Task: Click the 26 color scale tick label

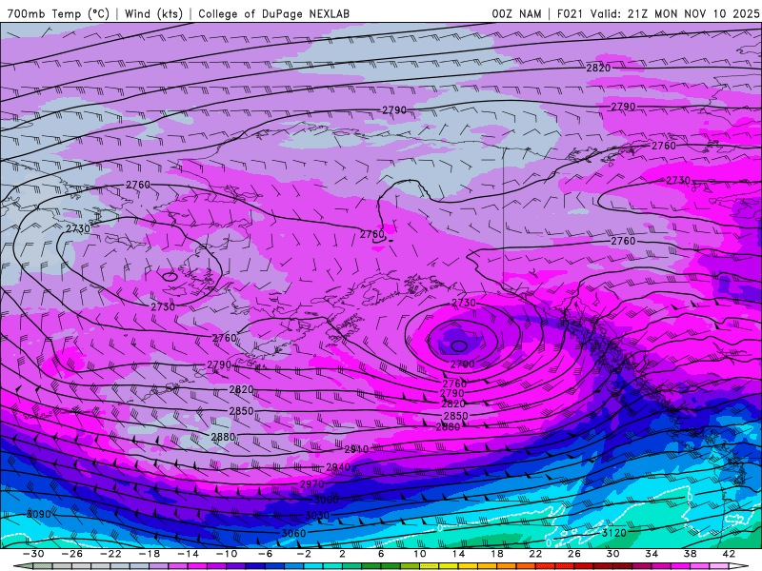Action: tap(574, 554)
